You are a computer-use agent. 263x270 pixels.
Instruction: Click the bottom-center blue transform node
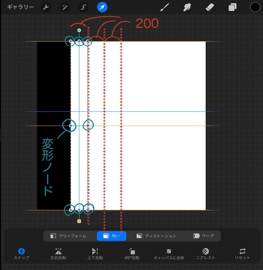[x=79, y=210]
